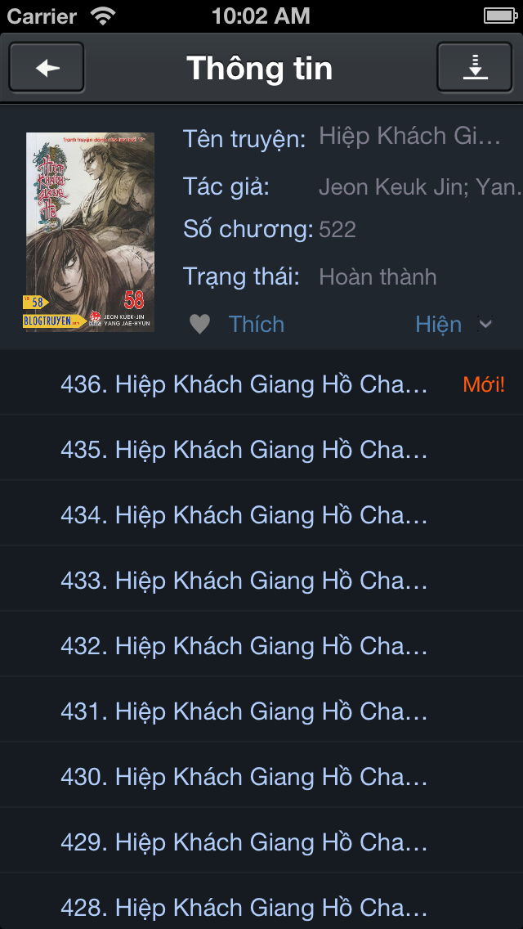Tap the Hiện show label
Viewport: 523px width, 929px height.
point(438,324)
